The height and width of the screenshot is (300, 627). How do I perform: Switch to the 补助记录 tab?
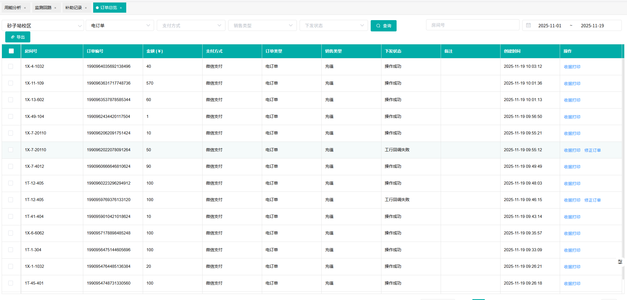(x=73, y=8)
